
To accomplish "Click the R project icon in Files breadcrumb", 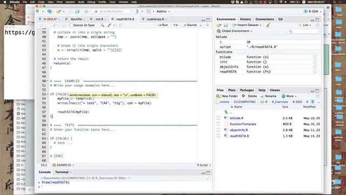I will 312,102.
